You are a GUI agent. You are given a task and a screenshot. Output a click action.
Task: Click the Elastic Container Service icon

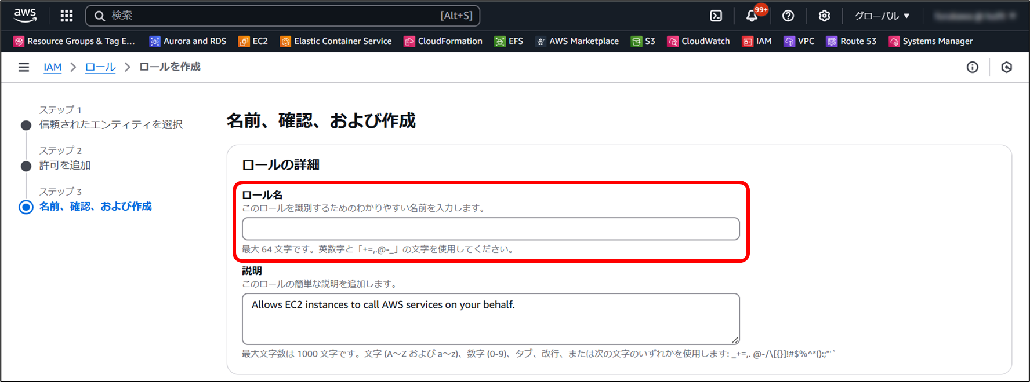pos(285,41)
